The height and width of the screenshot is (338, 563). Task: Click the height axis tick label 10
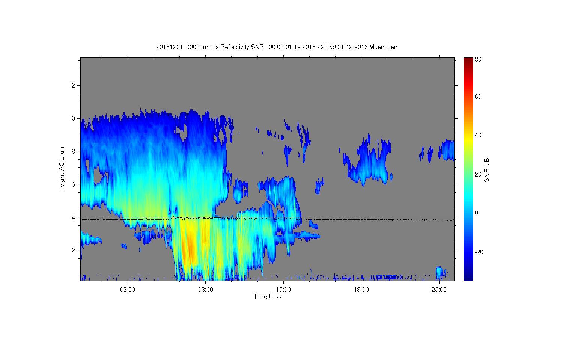coord(72,119)
